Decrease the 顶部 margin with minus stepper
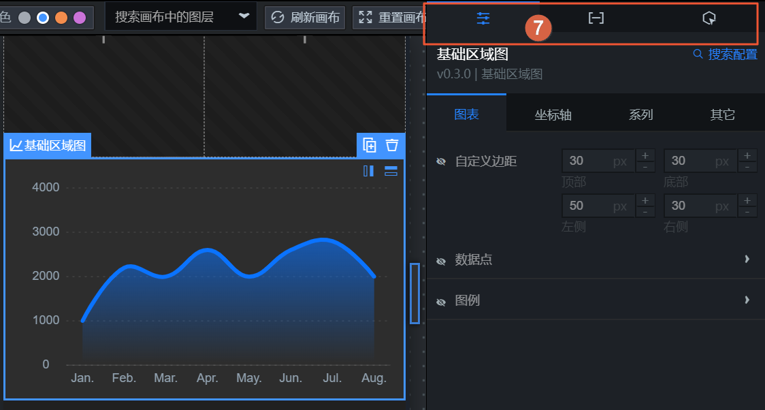This screenshot has height=410, width=765. (x=645, y=167)
